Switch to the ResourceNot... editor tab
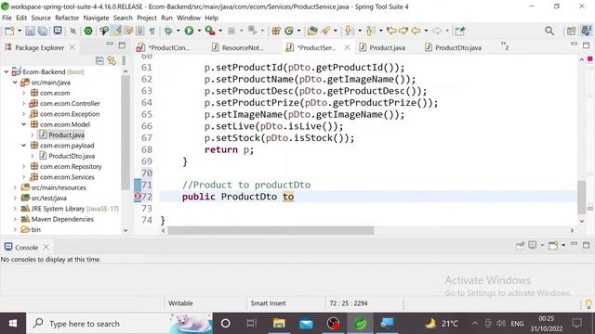Image resolution: width=595 pixels, height=334 pixels. pyautogui.click(x=238, y=47)
